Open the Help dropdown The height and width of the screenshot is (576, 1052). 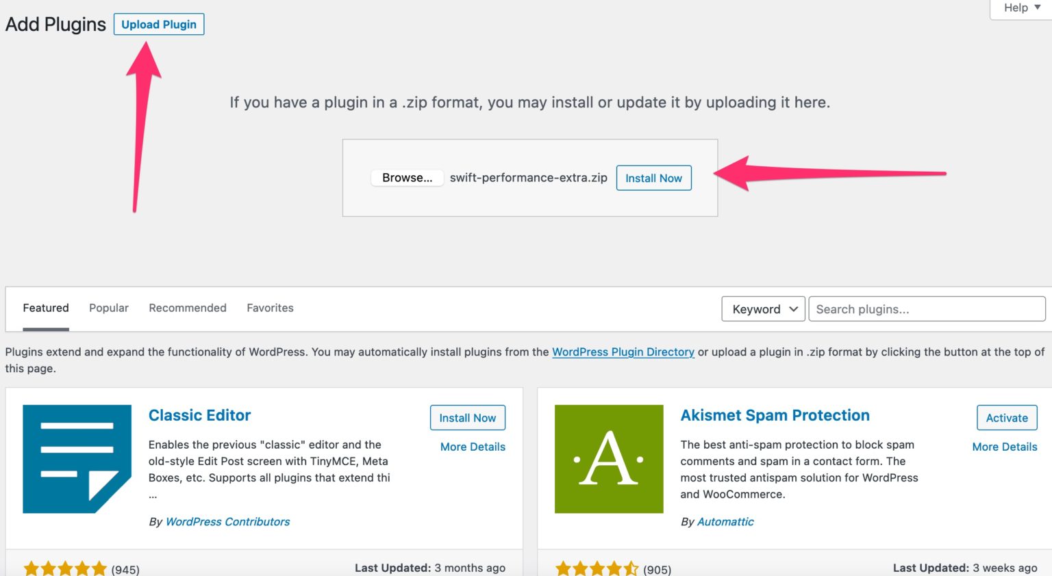(x=1021, y=8)
